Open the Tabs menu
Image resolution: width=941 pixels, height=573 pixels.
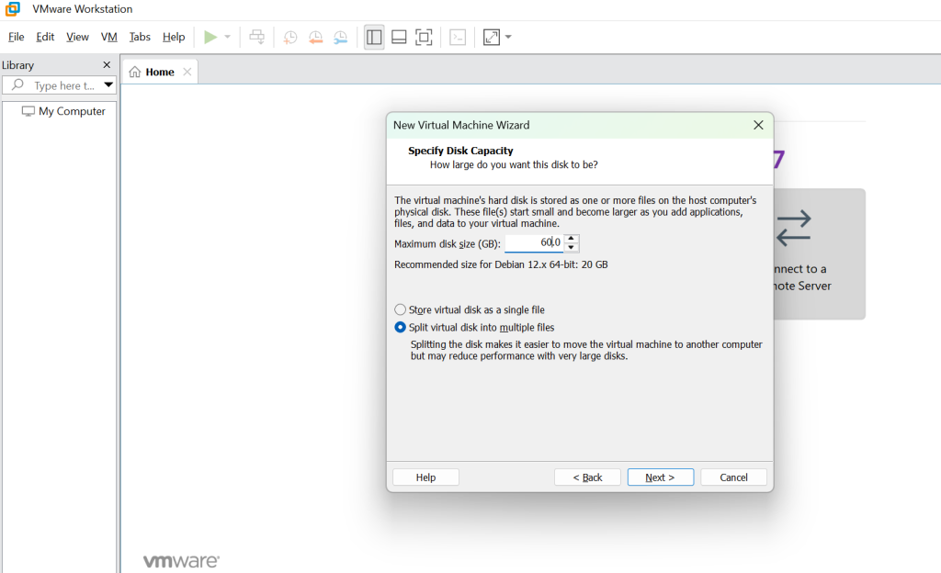coord(140,37)
